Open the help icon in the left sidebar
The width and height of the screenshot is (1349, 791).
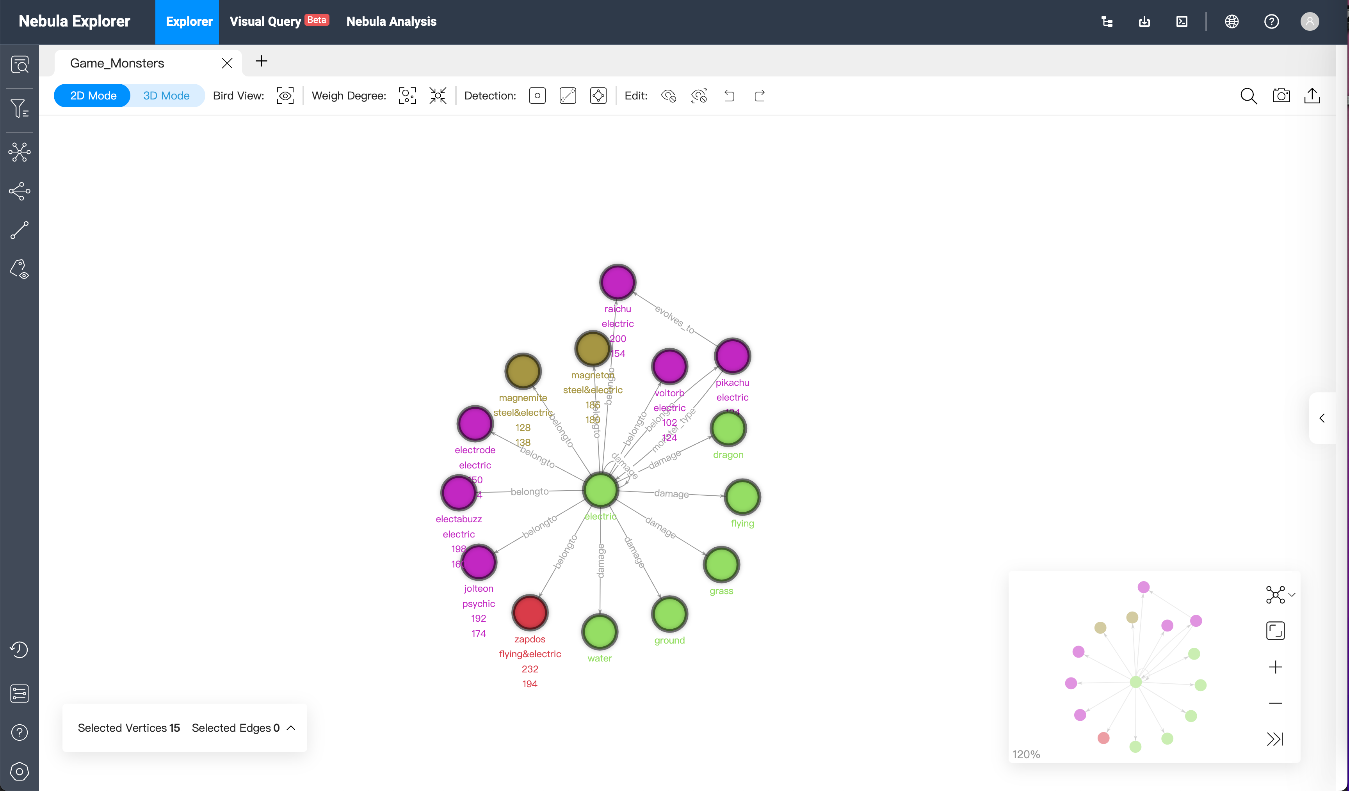(20, 732)
